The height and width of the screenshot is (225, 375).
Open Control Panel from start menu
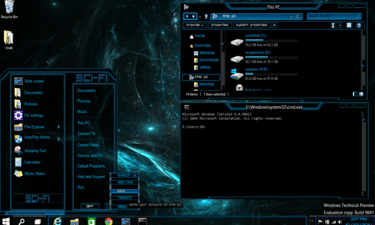point(88,145)
